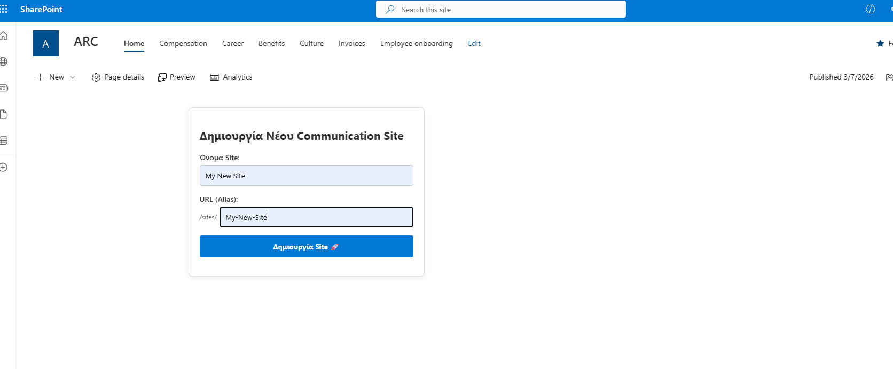Open My files document icon
The width and height of the screenshot is (893, 369).
tap(4, 114)
